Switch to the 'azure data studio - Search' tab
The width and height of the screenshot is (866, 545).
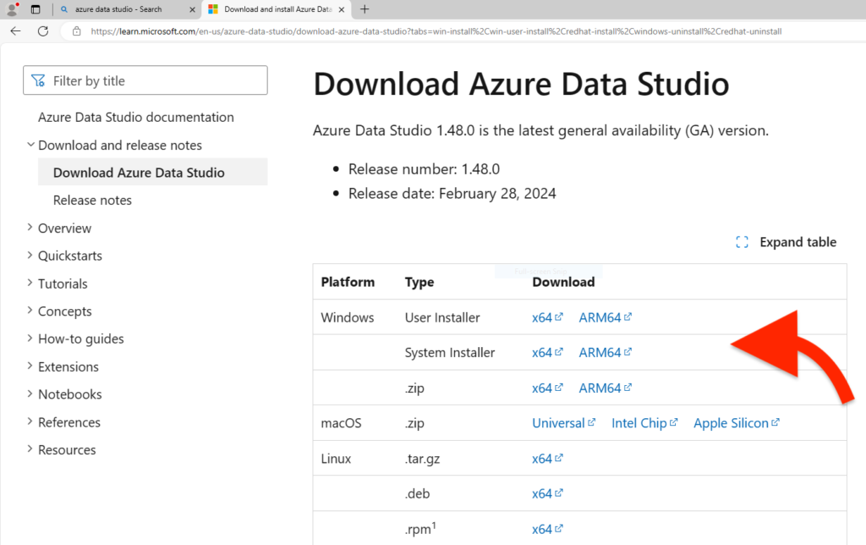(127, 9)
